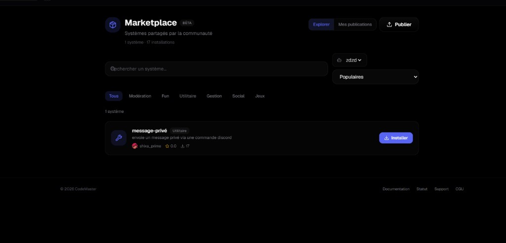This screenshot has width=506, height=243.
Task: Install the message-privé system
Action: (x=396, y=138)
